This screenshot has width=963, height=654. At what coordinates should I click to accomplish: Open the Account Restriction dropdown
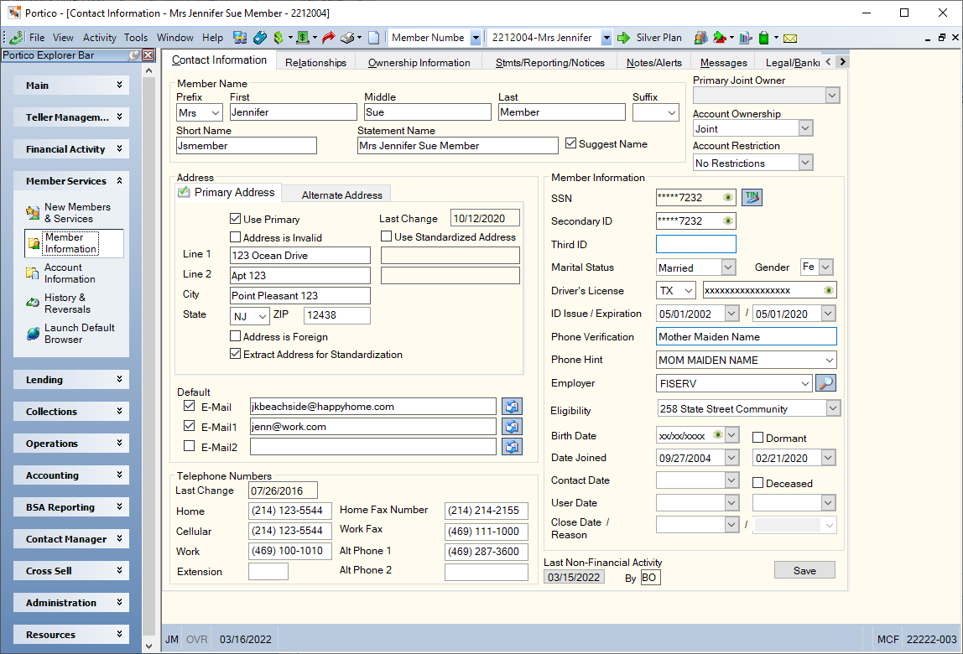click(x=806, y=163)
